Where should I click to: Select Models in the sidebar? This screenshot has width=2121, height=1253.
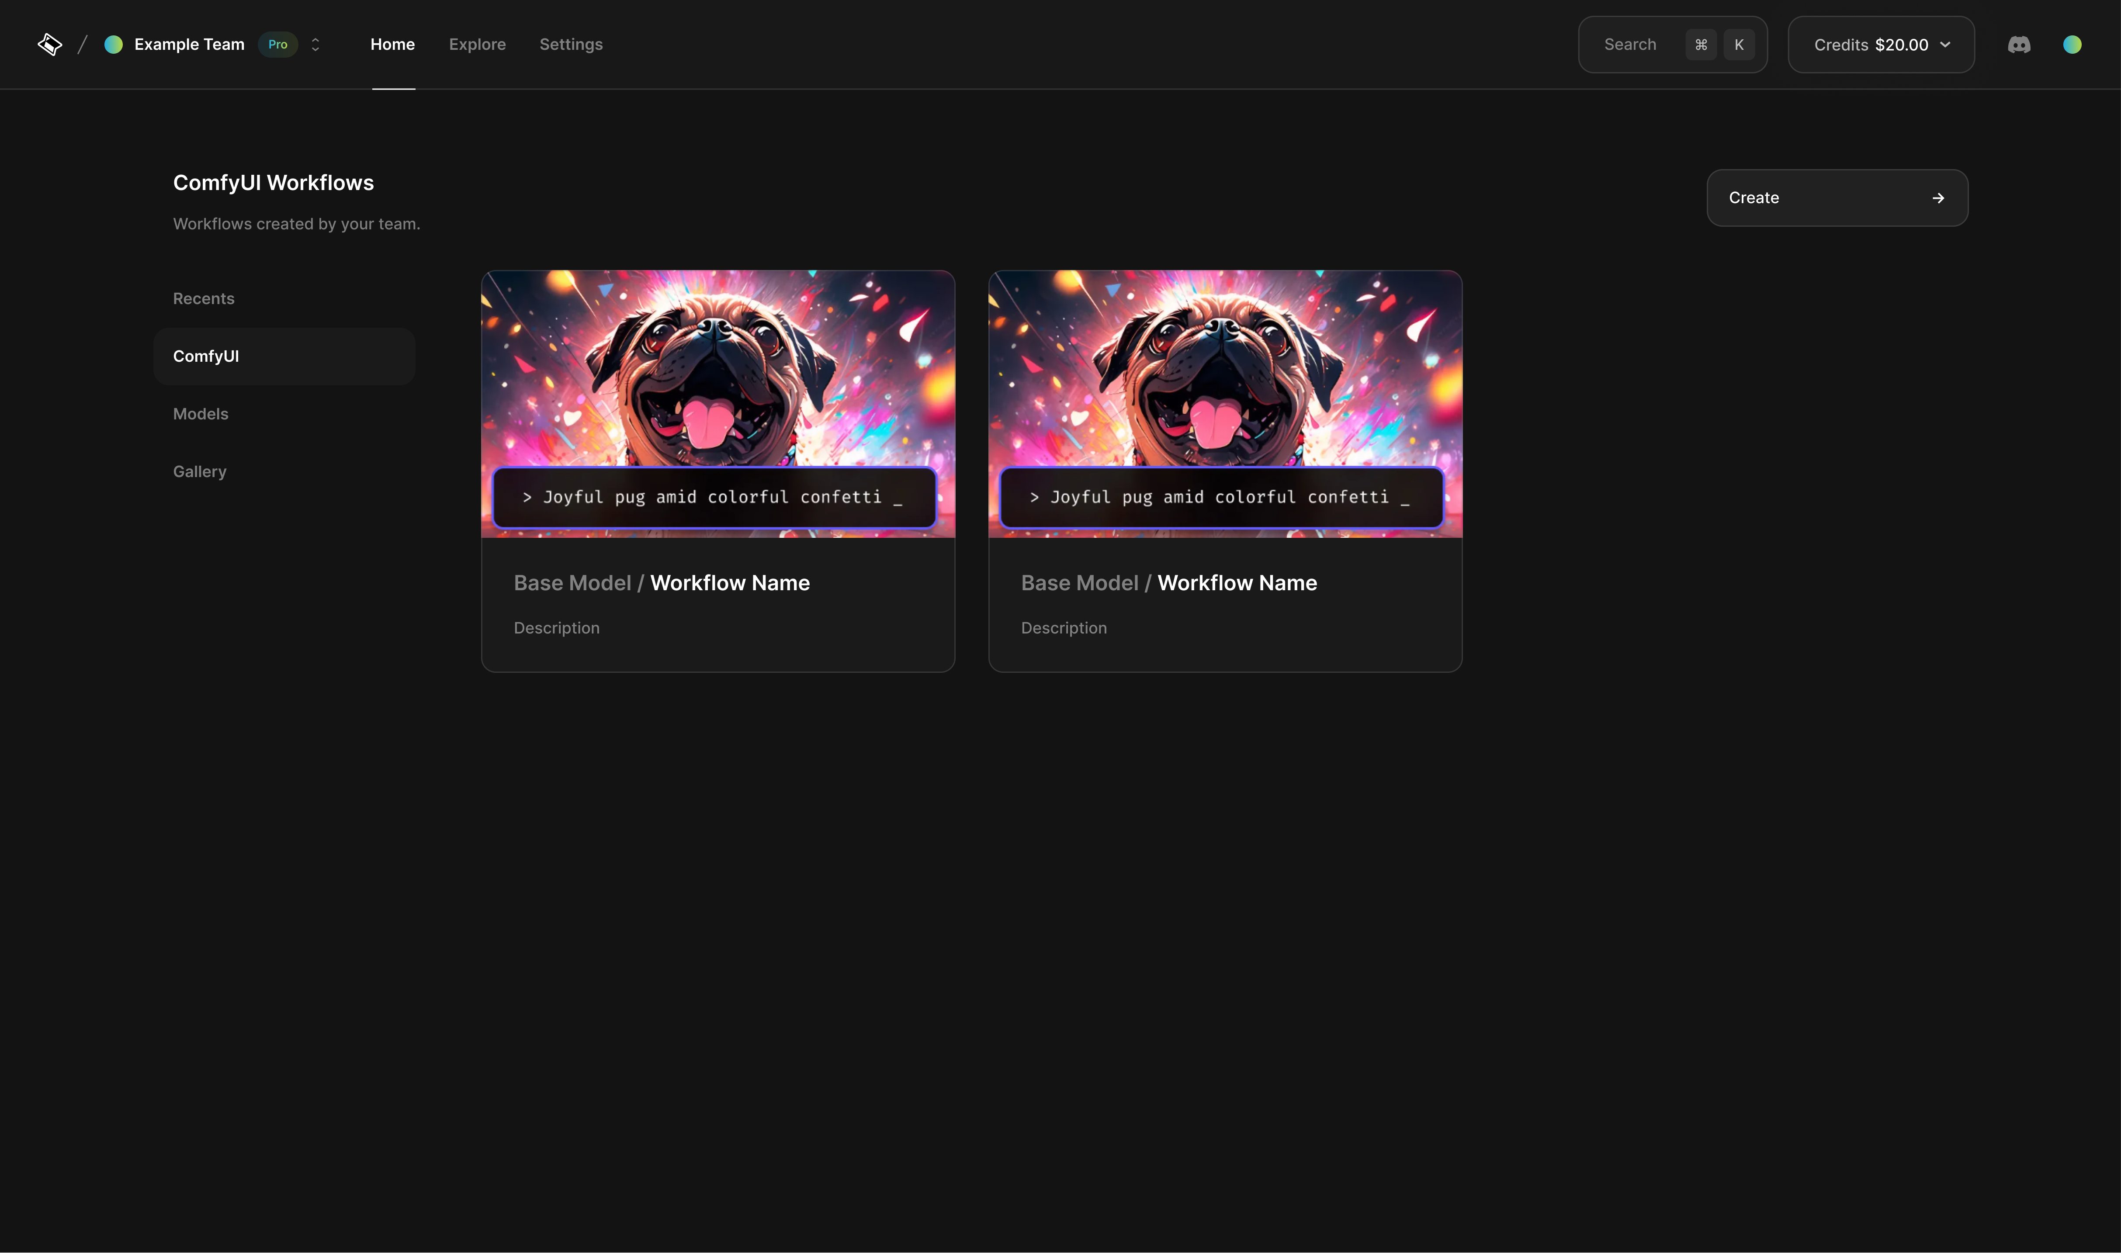coord(201,414)
